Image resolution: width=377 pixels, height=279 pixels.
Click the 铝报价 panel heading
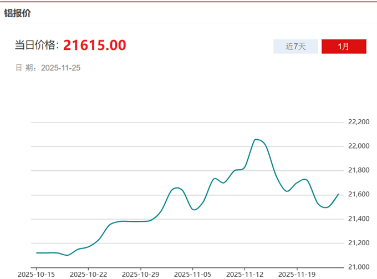tap(18, 13)
